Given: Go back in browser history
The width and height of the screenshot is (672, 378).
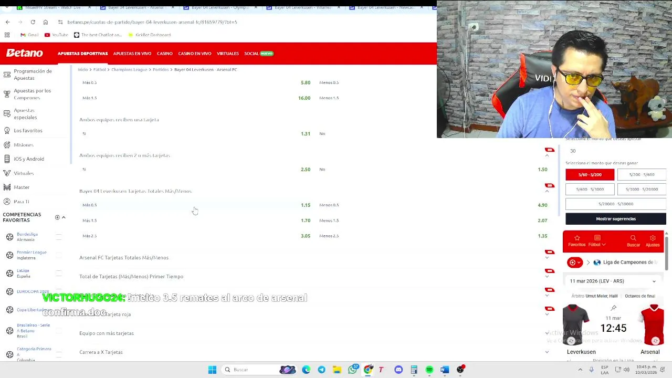Looking at the screenshot, I should pyautogui.click(x=7, y=22).
